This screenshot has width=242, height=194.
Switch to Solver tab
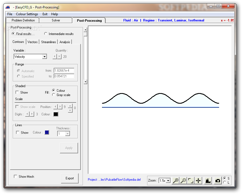tap(56, 20)
